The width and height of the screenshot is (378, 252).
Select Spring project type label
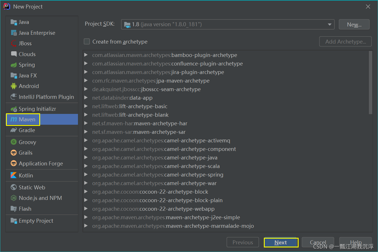point(27,65)
